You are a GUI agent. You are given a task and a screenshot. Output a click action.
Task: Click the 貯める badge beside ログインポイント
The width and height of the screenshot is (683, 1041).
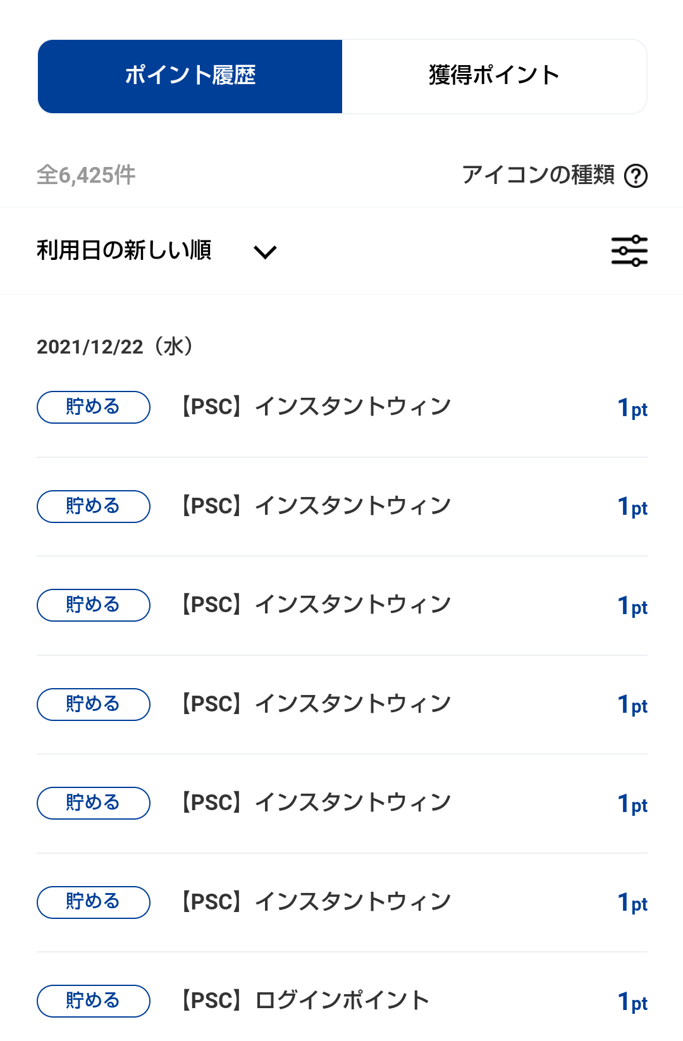coord(94,1001)
